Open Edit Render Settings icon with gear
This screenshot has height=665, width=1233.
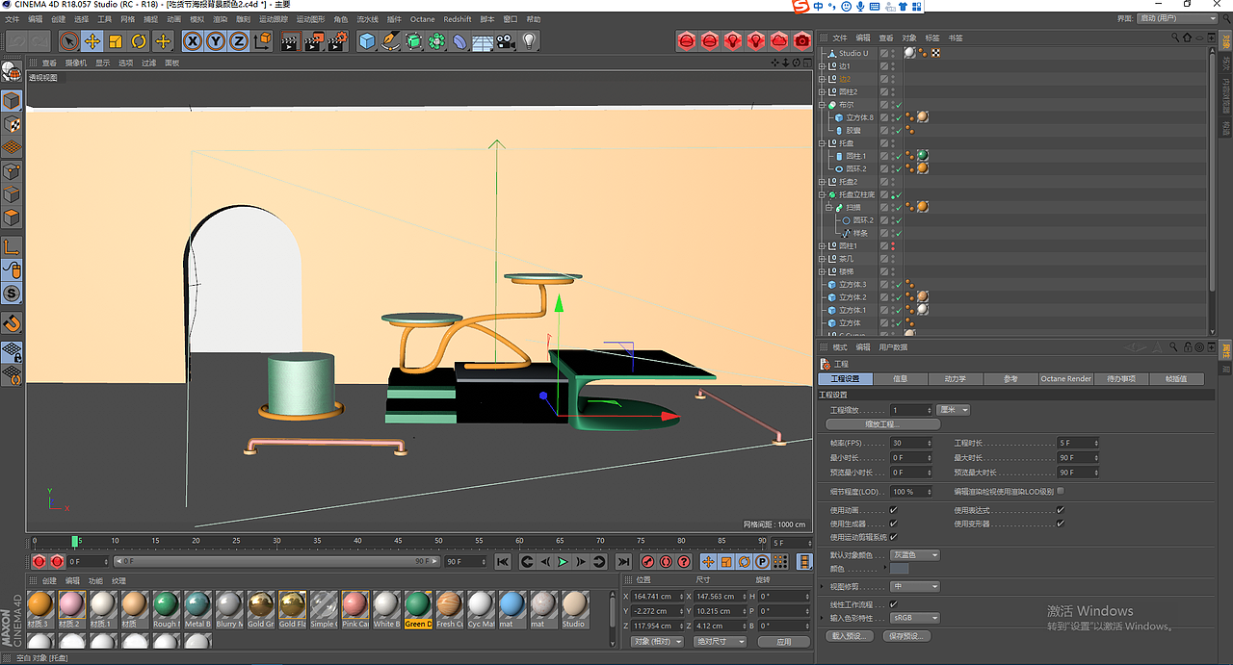336,41
